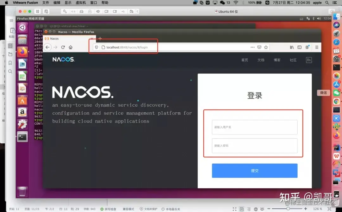The height and width of the screenshot is (212, 342).
Task: Open Amazon icon in Ubuntu launcher
Action: coord(22,112)
